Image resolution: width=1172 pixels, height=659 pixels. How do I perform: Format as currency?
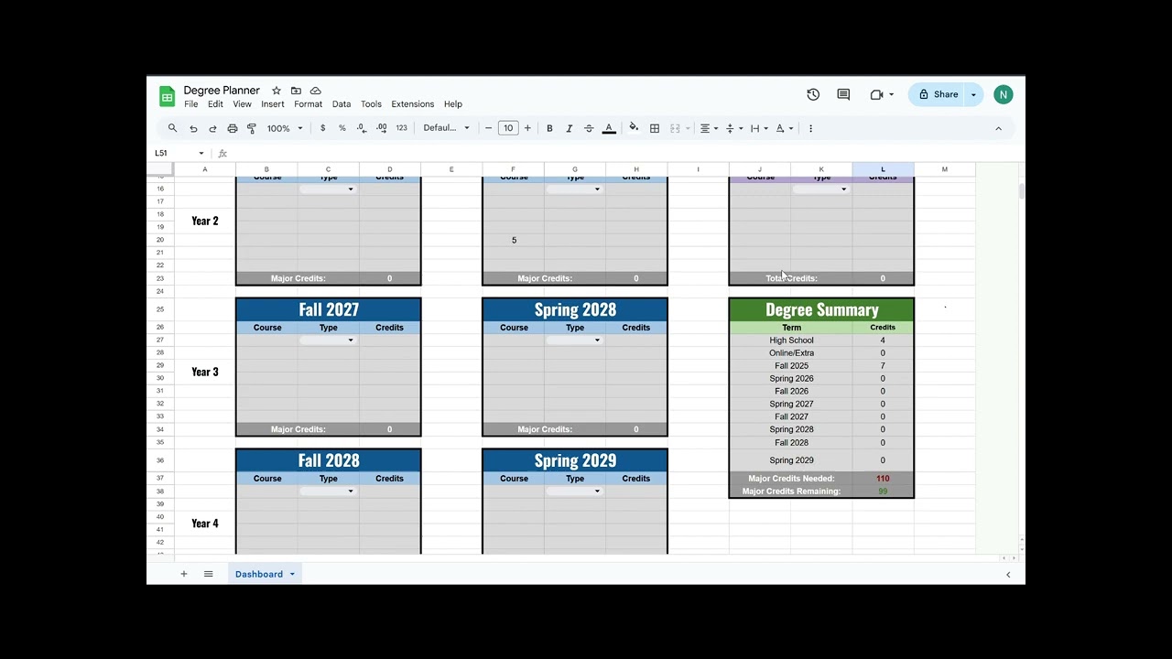[x=322, y=128]
